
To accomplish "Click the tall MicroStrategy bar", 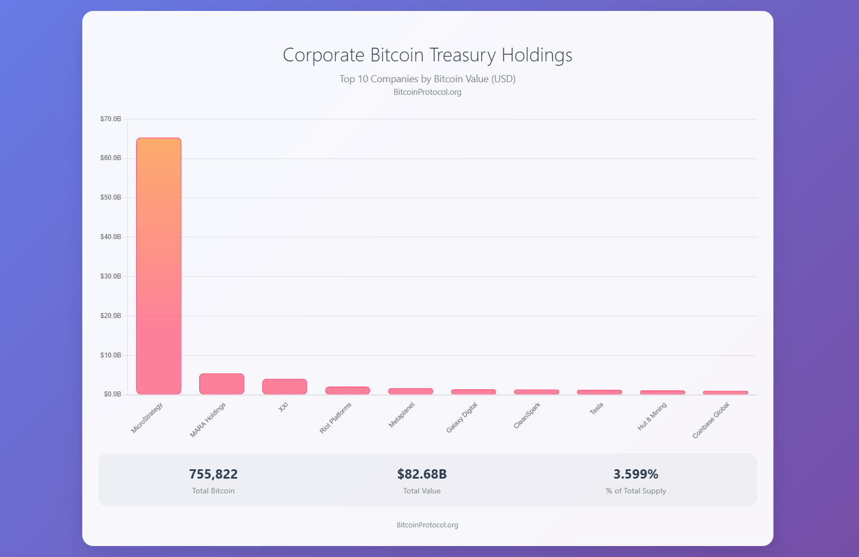I will coord(159,266).
